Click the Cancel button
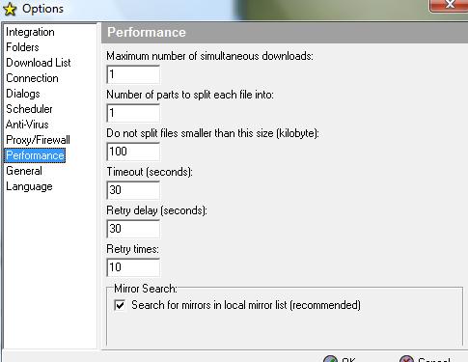 click(x=425, y=359)
